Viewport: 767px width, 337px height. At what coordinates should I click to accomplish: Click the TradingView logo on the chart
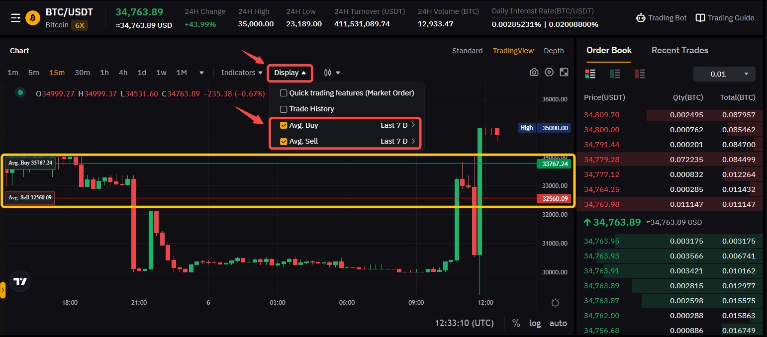tap(20, 281)
